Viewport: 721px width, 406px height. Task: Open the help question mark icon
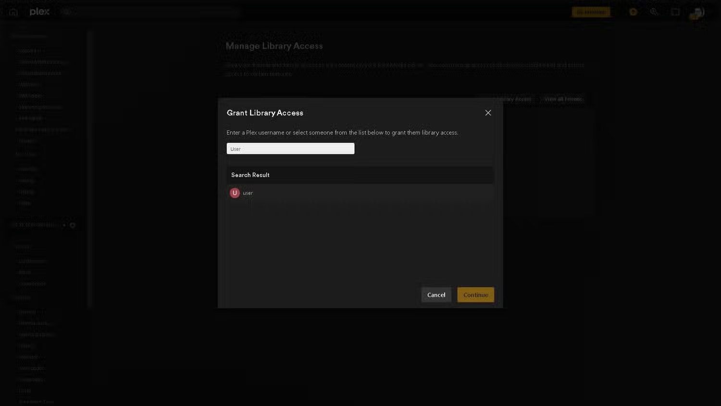point(633,12)
